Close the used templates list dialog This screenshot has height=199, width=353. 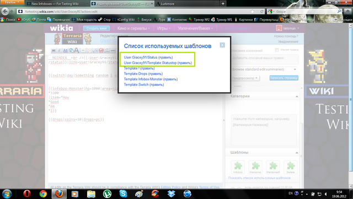click(222, 45)
